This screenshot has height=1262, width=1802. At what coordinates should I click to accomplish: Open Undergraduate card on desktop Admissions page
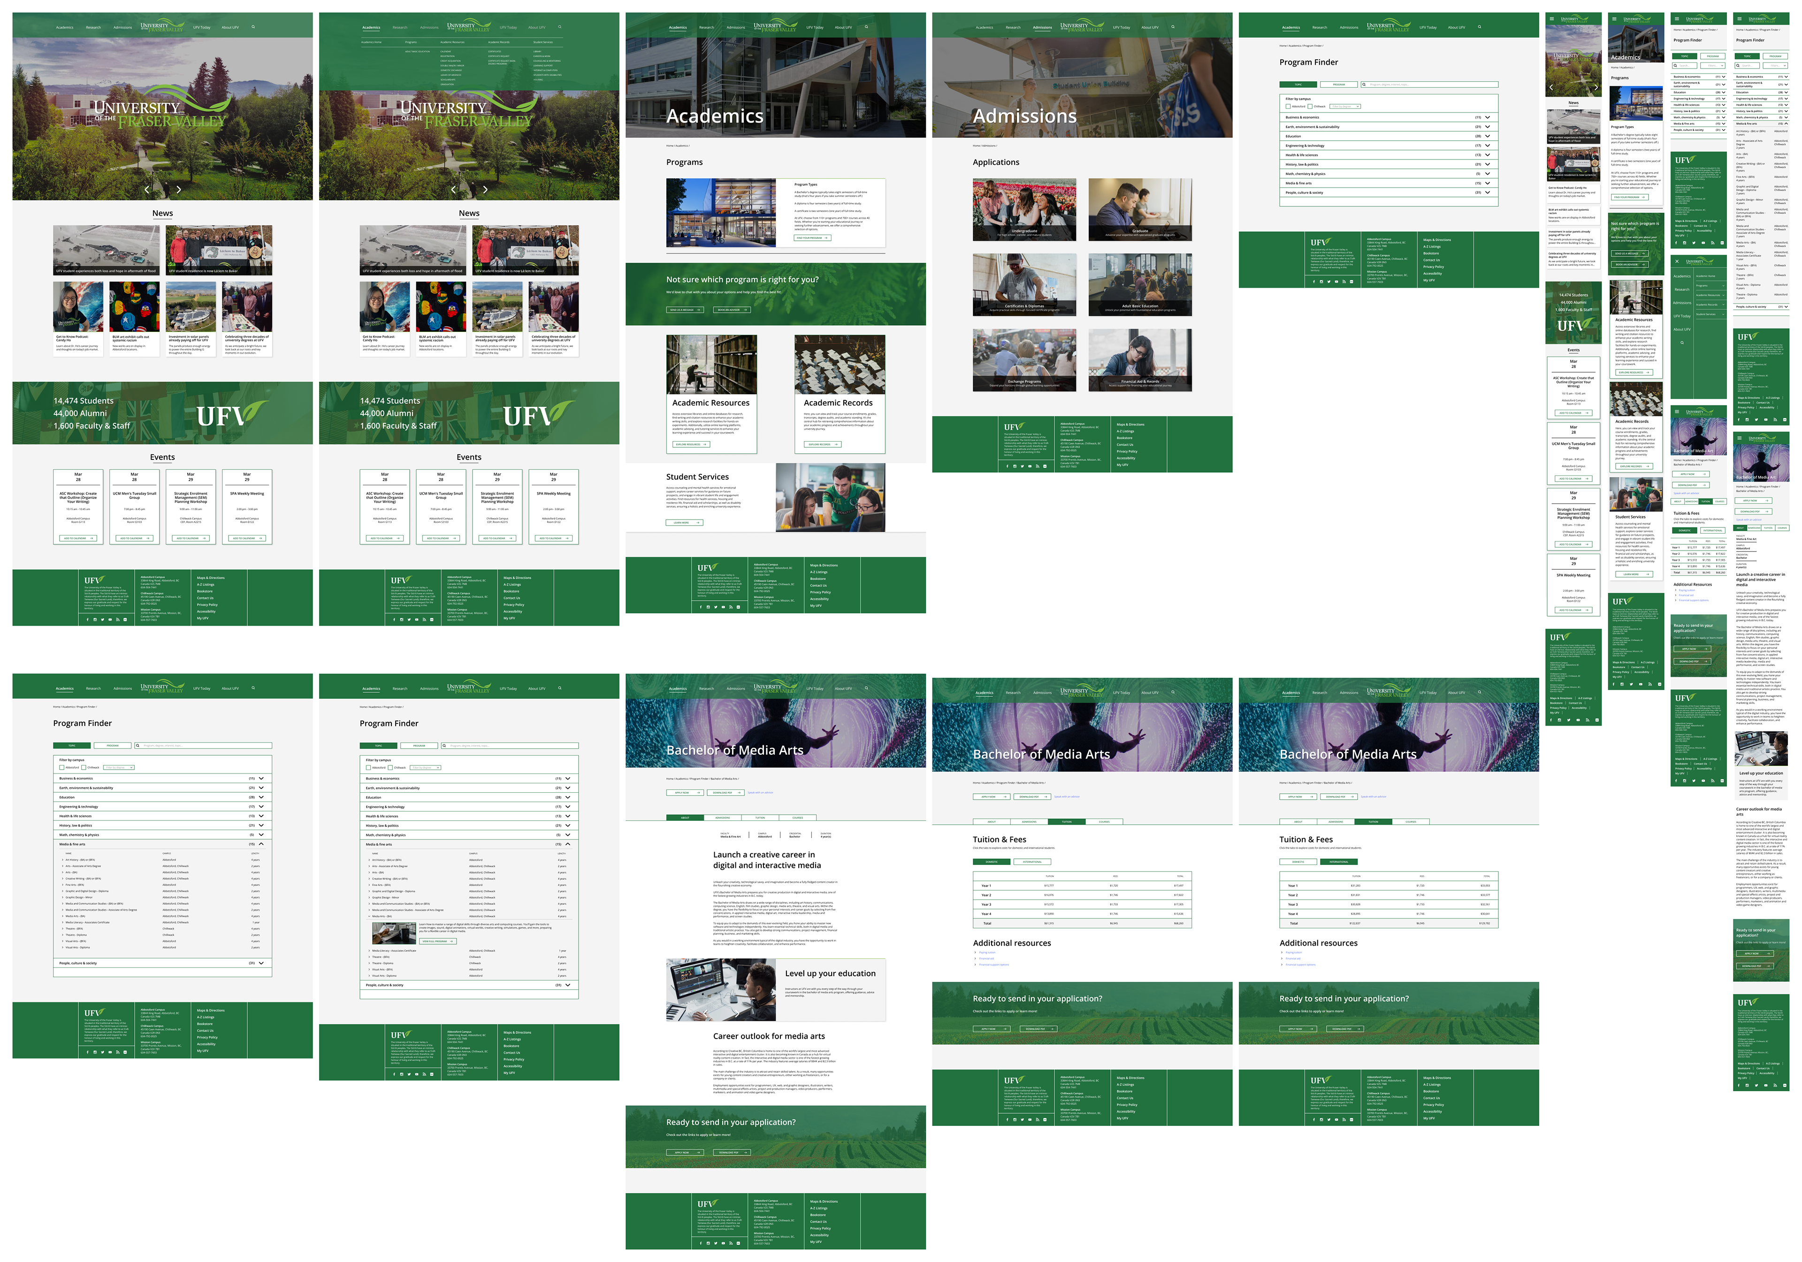coord(1024,209)
